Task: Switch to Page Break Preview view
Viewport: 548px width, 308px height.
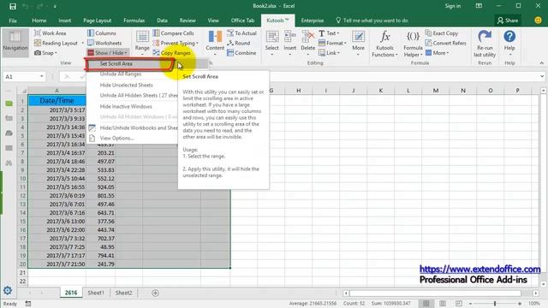Action: click(x=459, y=304)
